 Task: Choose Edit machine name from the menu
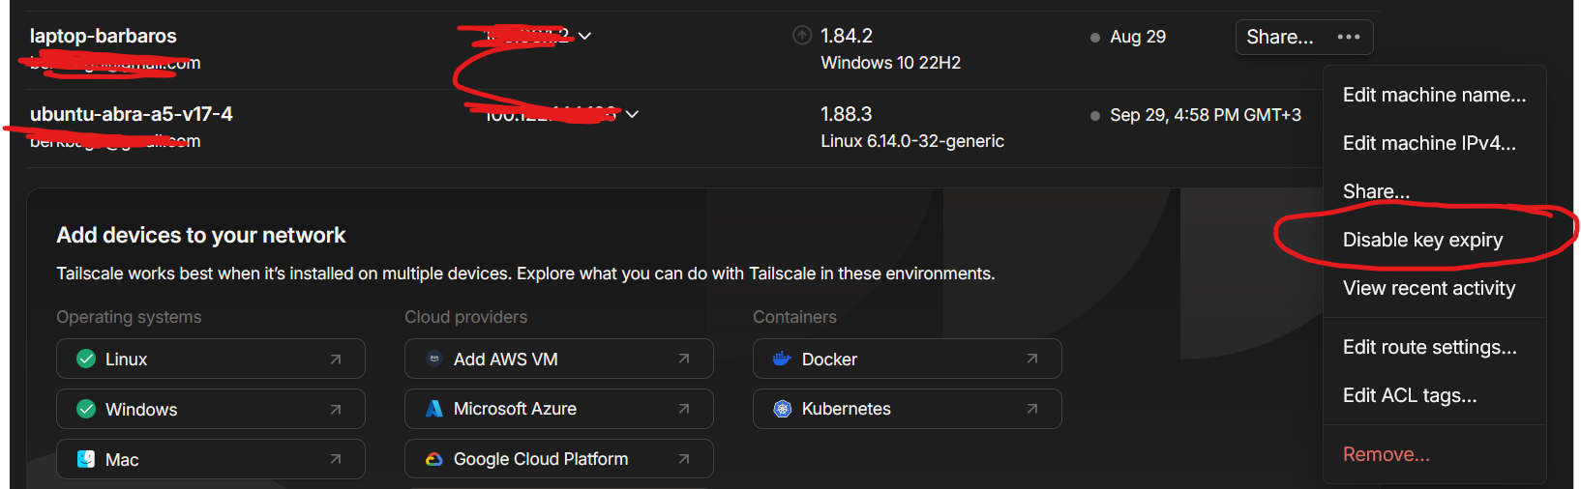point(1434,95)
